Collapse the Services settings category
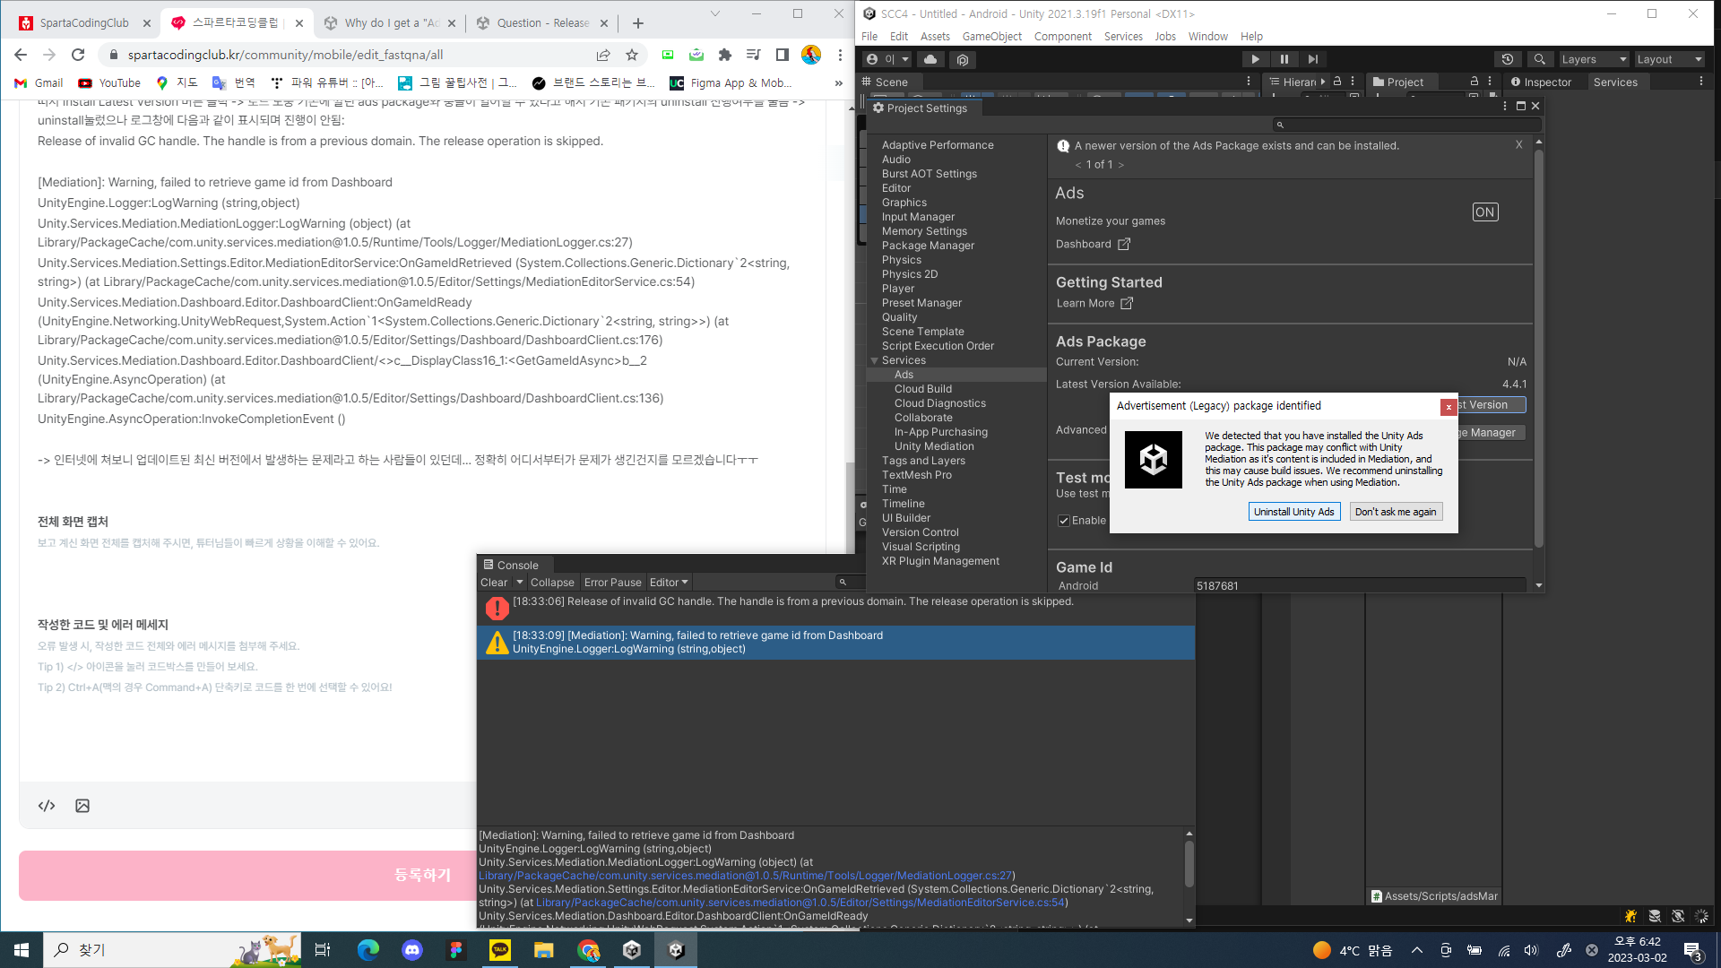 (x=874, y=360)
